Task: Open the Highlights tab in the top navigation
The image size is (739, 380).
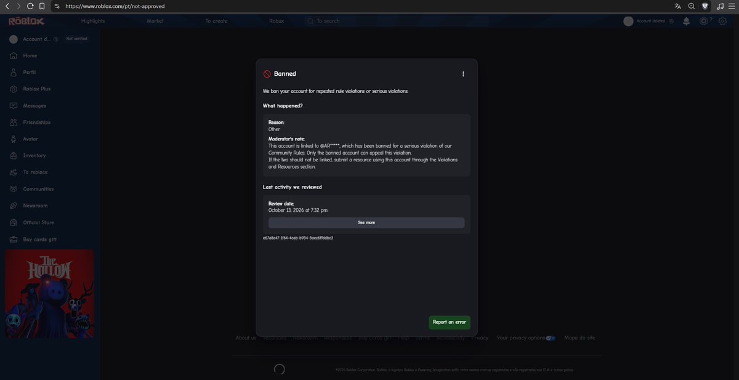Action: point(93,21)
